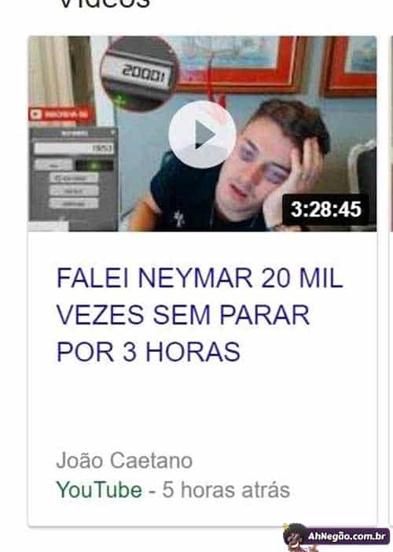Click the Videos section heading

(105, 4)
